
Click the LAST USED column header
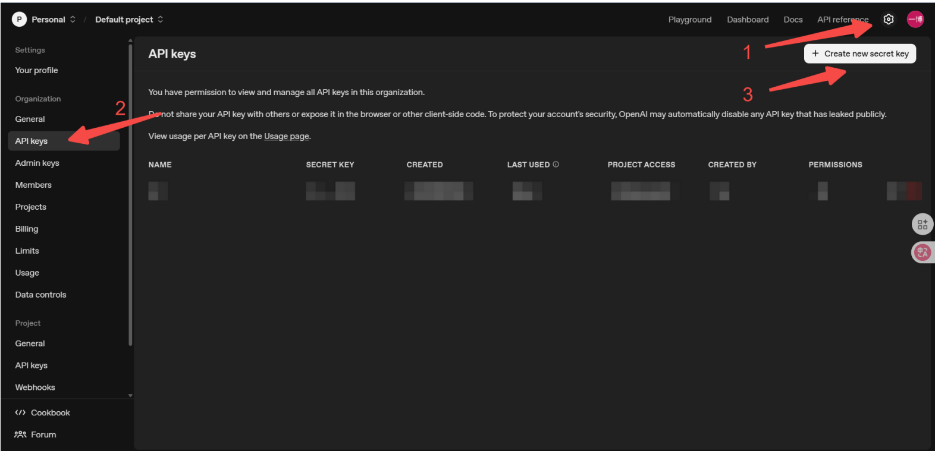[528, 165]
